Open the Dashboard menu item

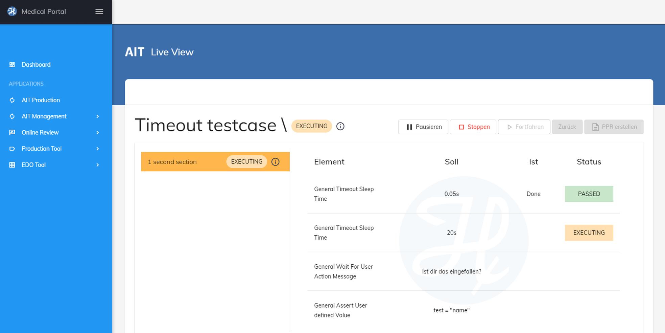tap(36, 65)
